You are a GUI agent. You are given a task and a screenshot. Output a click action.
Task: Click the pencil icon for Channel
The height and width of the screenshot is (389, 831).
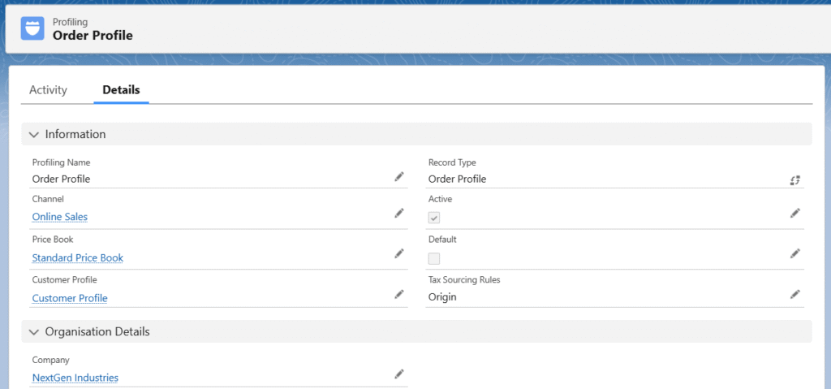398,213
